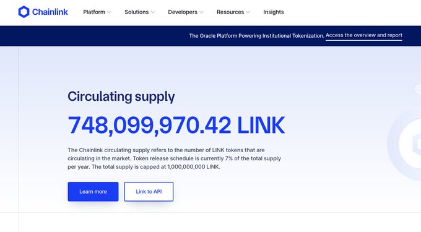Image resolution: width=421 pixels, height=232 pixels.
Task: Open the Developers menu
Action: 183,12
